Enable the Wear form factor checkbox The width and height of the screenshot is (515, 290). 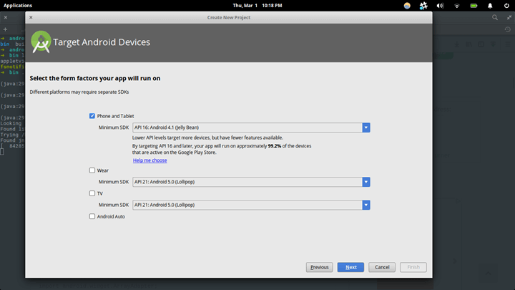pos(92,170)
